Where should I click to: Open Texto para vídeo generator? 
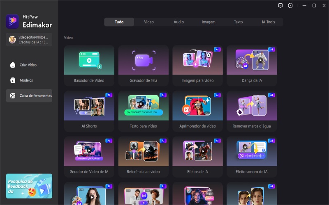tap(143, 111)
